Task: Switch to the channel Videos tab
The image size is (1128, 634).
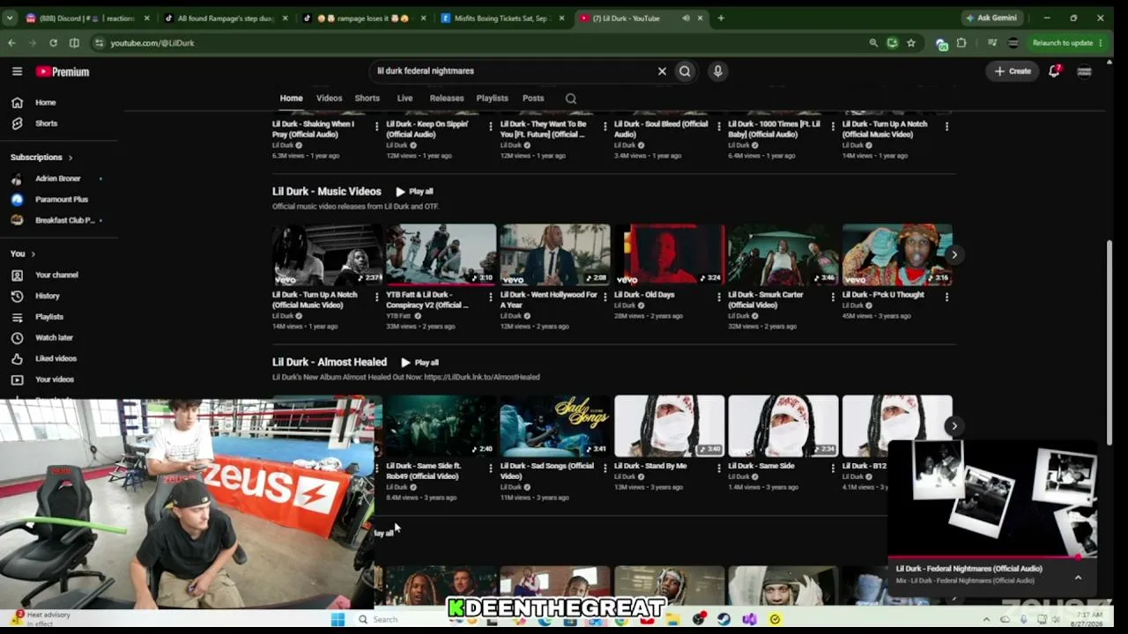Action: (x=329, y=98)
